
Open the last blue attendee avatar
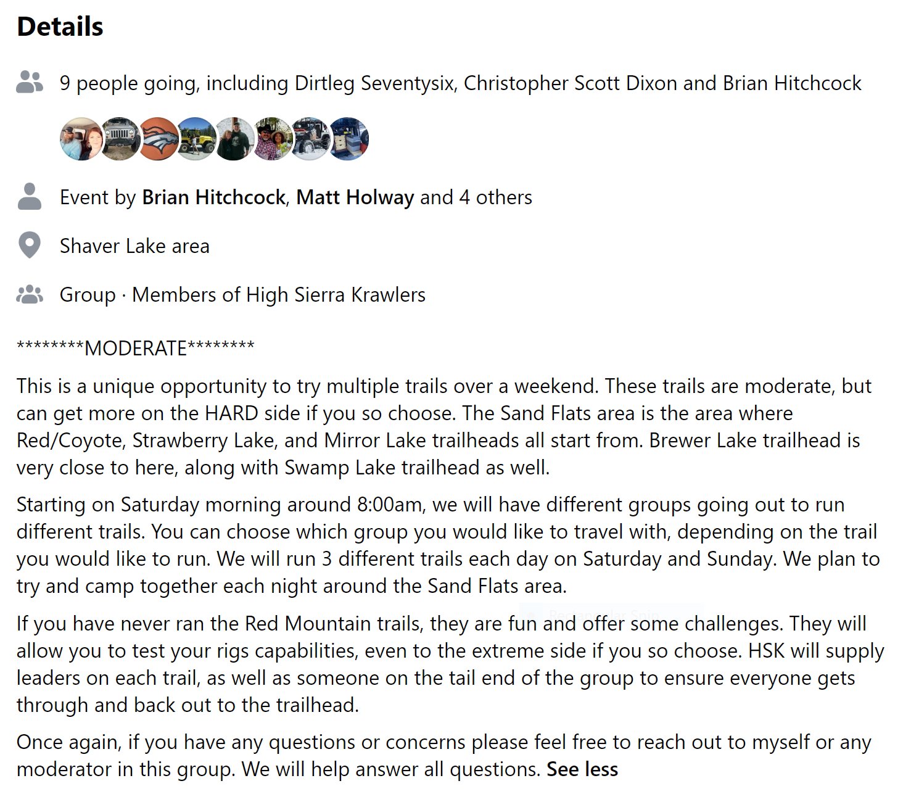pos(349,139)
